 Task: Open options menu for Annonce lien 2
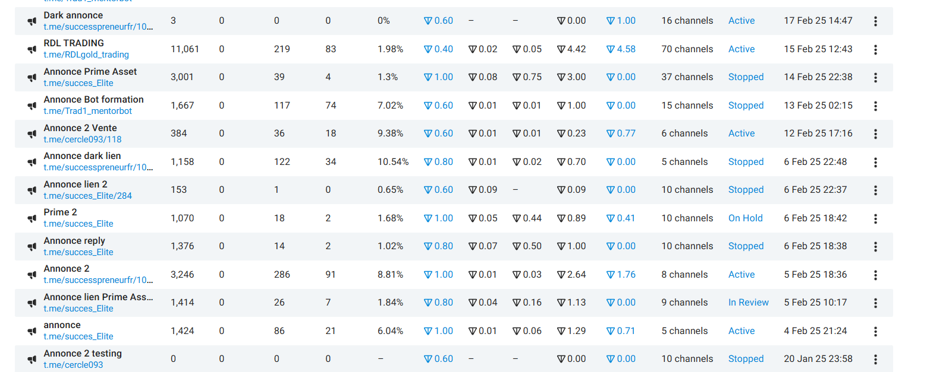tap(875, 190)
